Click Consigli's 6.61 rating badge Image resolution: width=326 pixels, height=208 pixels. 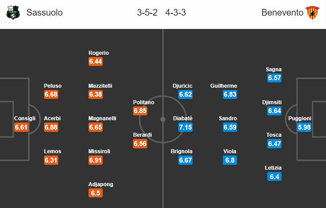pyautogui.click(x=21, y=127)
